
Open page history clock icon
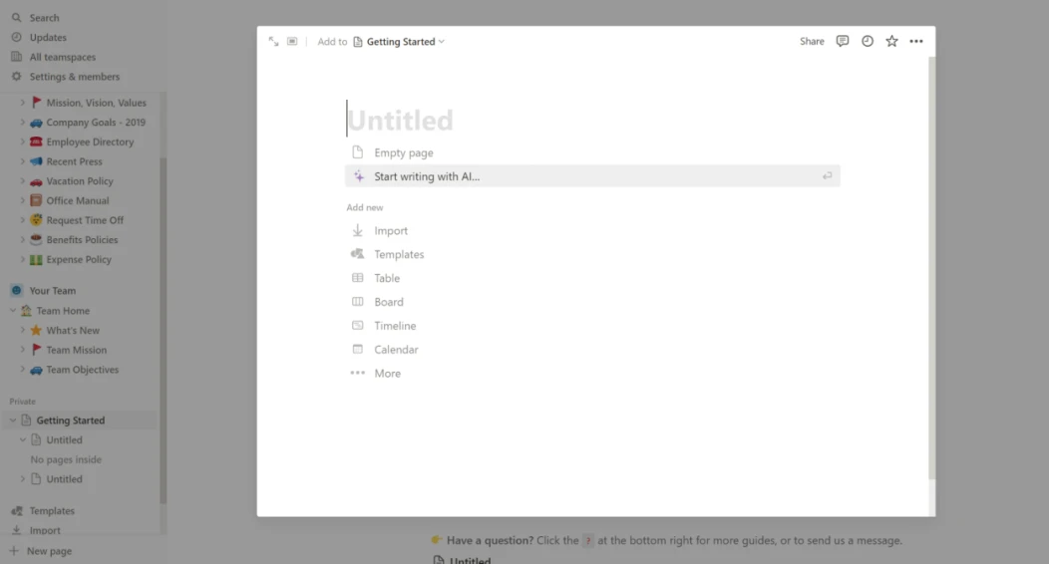[x=868, y=42]
